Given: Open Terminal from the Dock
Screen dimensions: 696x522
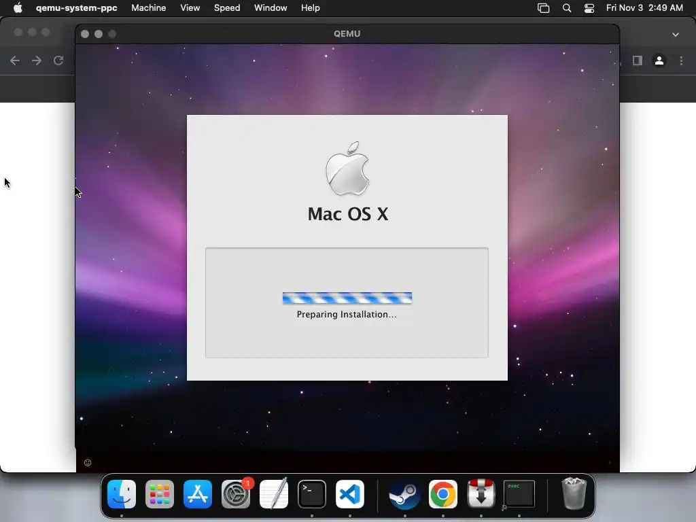Looking at the screenshot, I should 311,494.
